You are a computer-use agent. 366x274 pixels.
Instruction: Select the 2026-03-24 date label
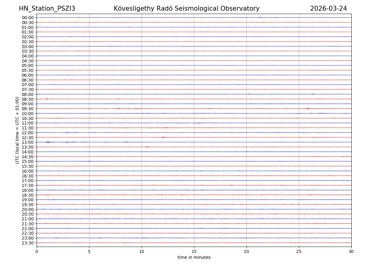(x=328, y=9)
